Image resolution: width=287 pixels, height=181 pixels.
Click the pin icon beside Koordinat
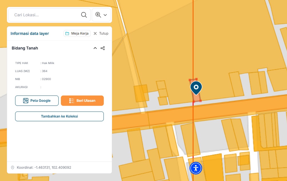tap(13, 168)
